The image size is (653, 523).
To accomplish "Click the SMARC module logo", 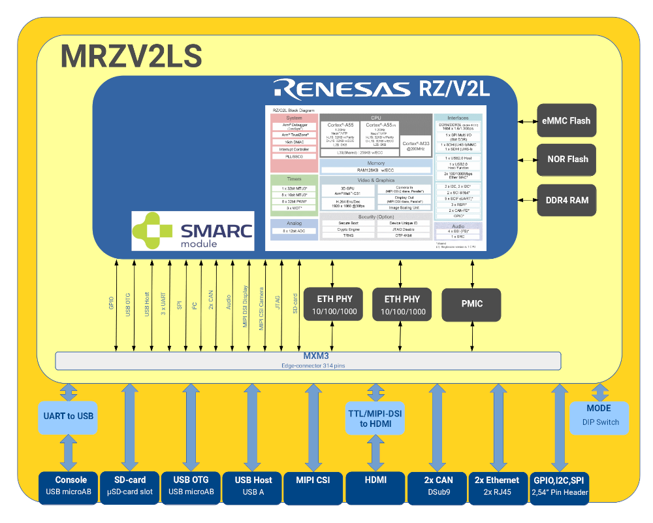I will coord(193,231).
